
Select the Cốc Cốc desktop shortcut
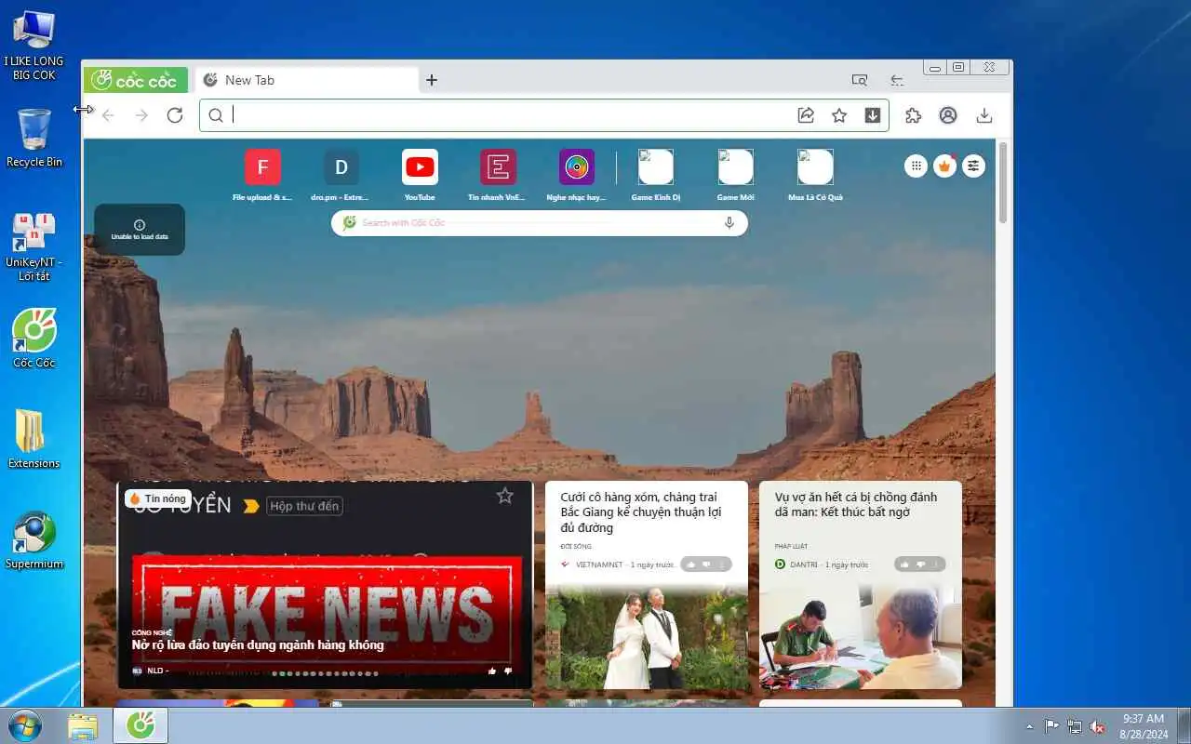pos(34,339)
